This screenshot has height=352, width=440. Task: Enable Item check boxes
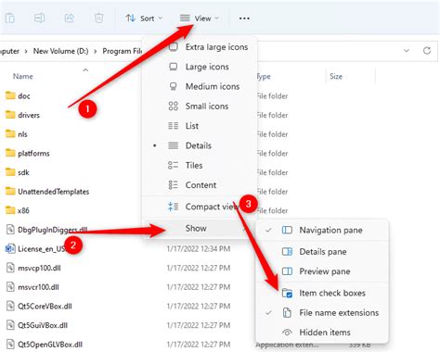click(322, 293)
